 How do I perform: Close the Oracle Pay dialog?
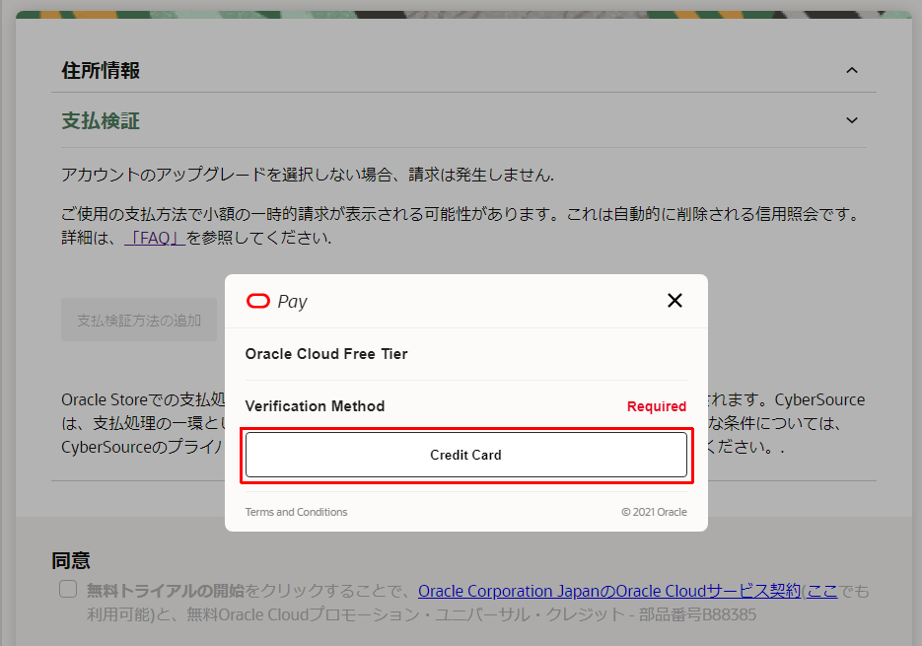coord(674,301)
